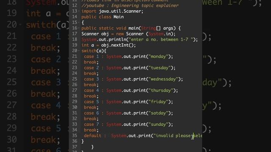This screenshot has height=152, width=271.
Task: Click the "case 7" label
Action: tap(91, 124)
